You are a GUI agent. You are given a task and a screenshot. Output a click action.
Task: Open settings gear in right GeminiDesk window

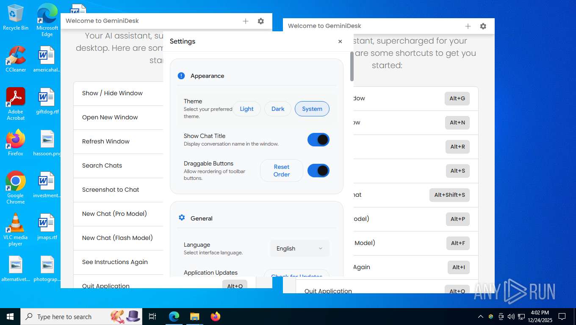pyautogui.click(x=483, y=26)
